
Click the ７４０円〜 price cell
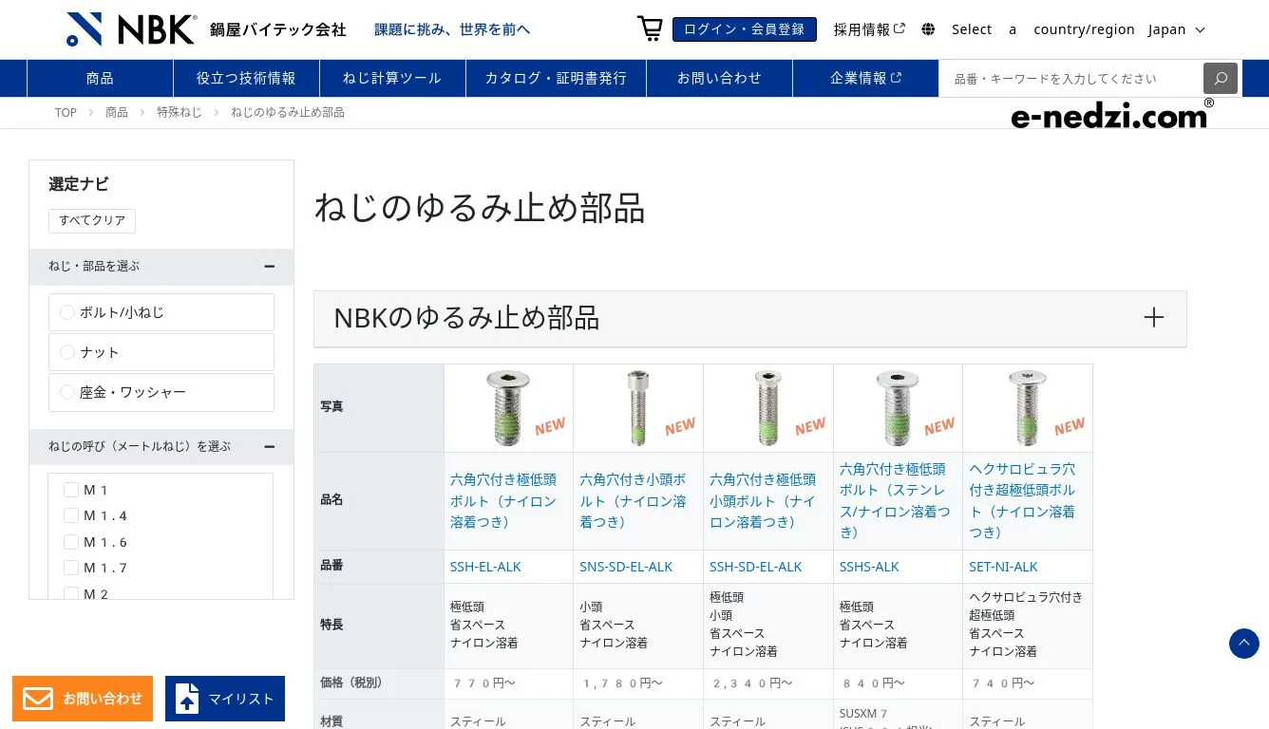pos(1028,683)
